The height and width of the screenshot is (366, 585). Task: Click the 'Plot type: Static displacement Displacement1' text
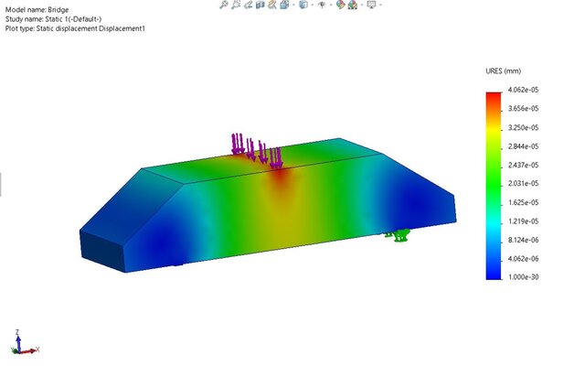pos(75,28)
